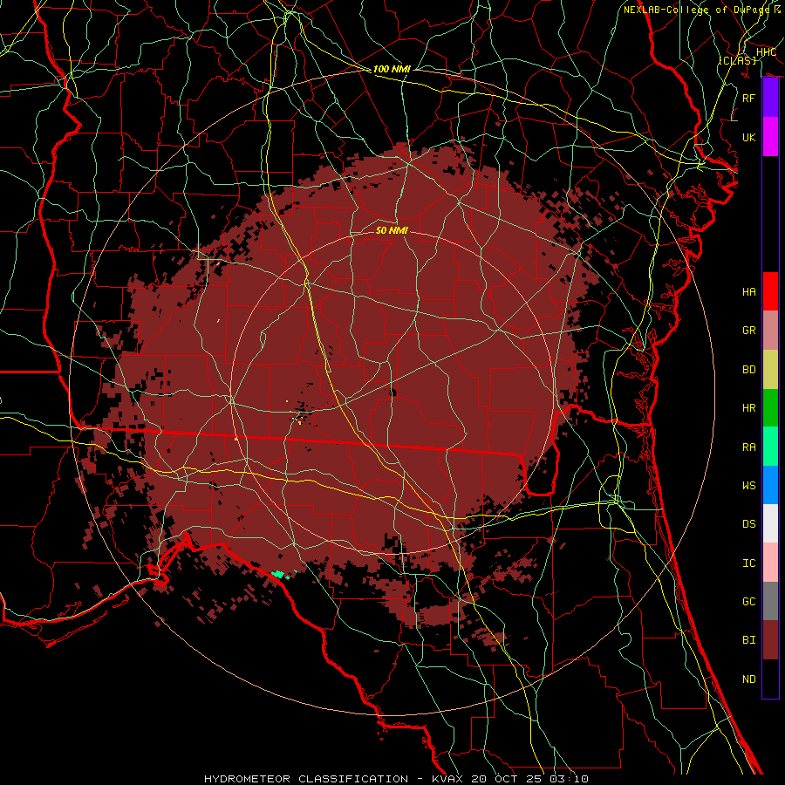This screenshot has height=785, width=785.
Task: Click the NEXLAB-College of DuPage text
Action: click(x=699, y=10)
